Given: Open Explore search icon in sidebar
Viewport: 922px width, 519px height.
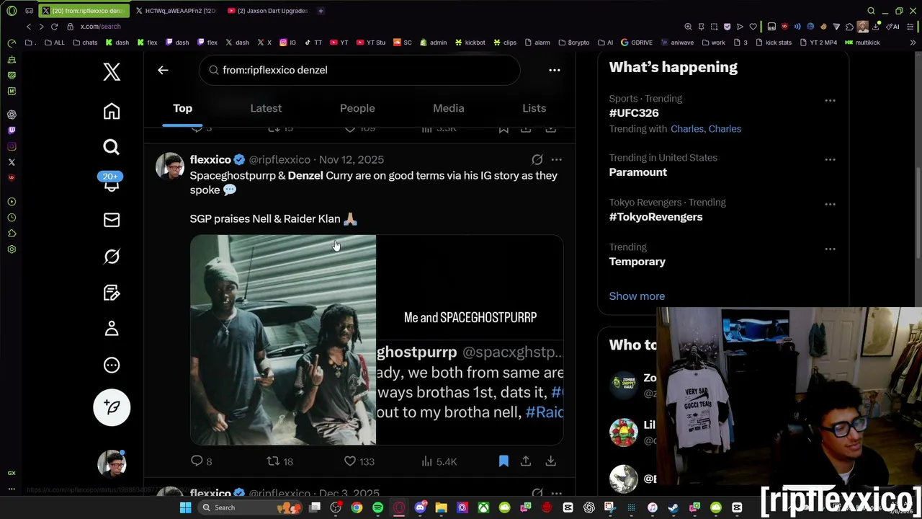Looking at the screenshot, I should point(112,147).
